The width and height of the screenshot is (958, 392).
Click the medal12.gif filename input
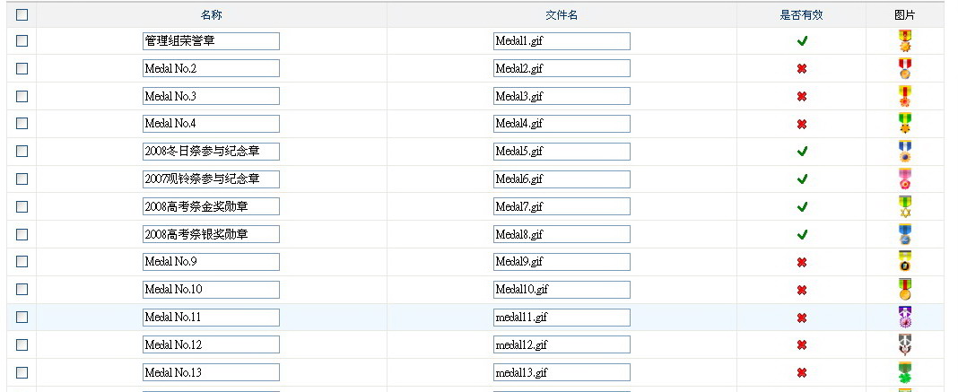point(562,345)
